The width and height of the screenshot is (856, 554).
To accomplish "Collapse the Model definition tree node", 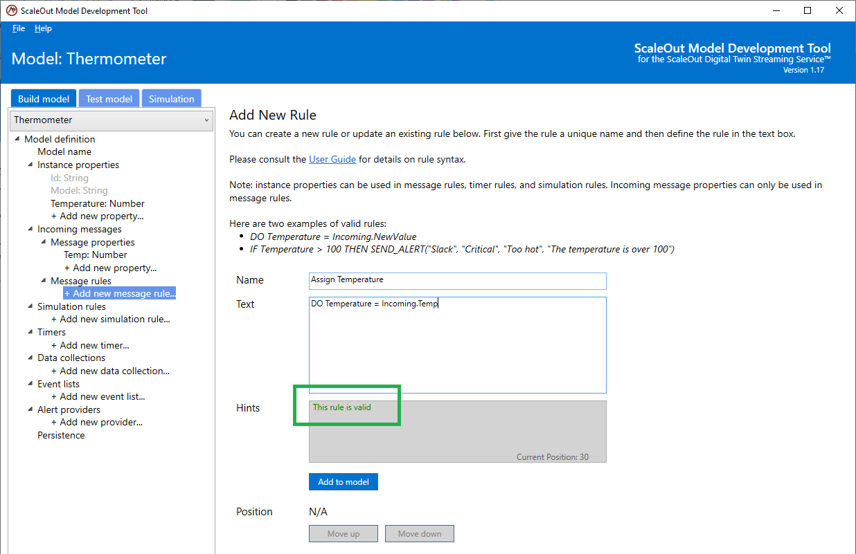I will tap(17, 139).
